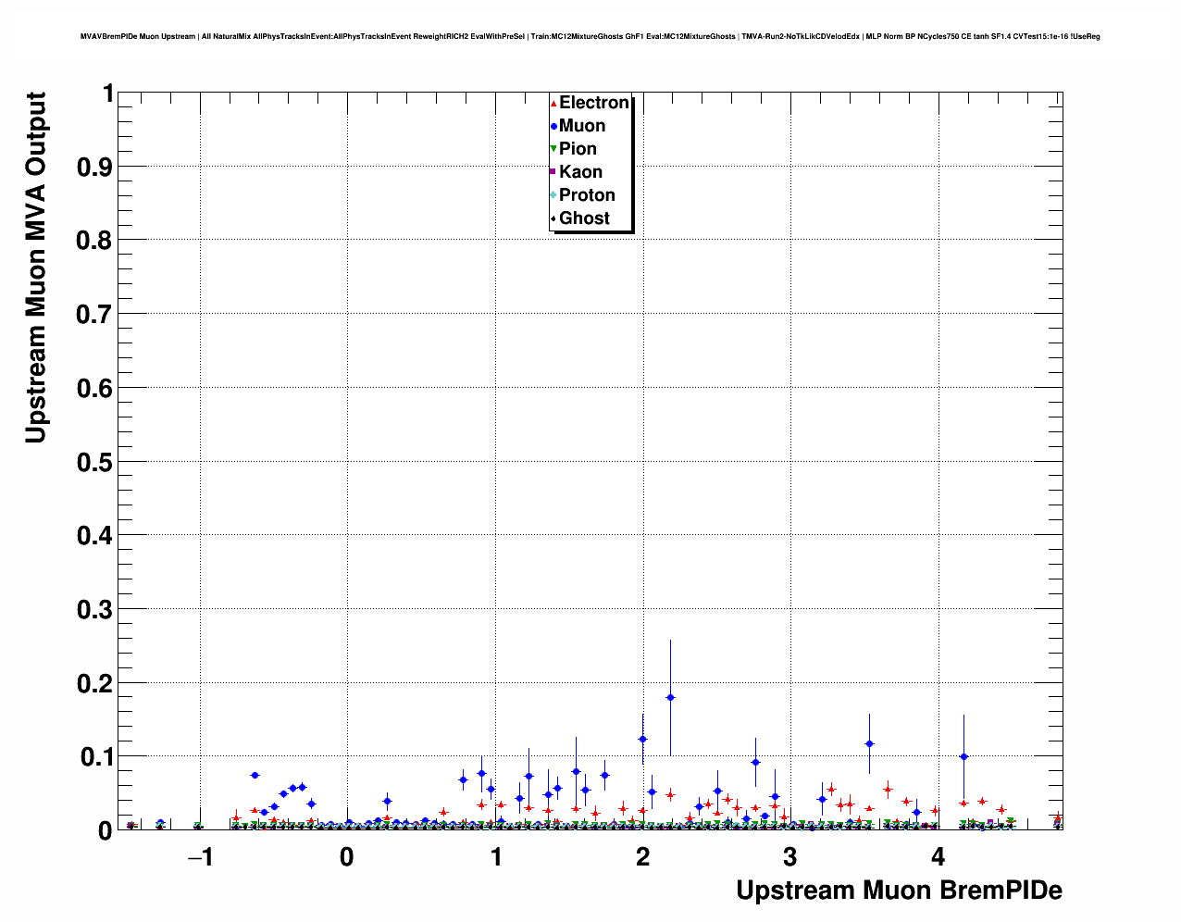Click the cyan Proton marker in legend
Image resolution: width=1181 pixels, height=922 pixels.
[553, 195]
